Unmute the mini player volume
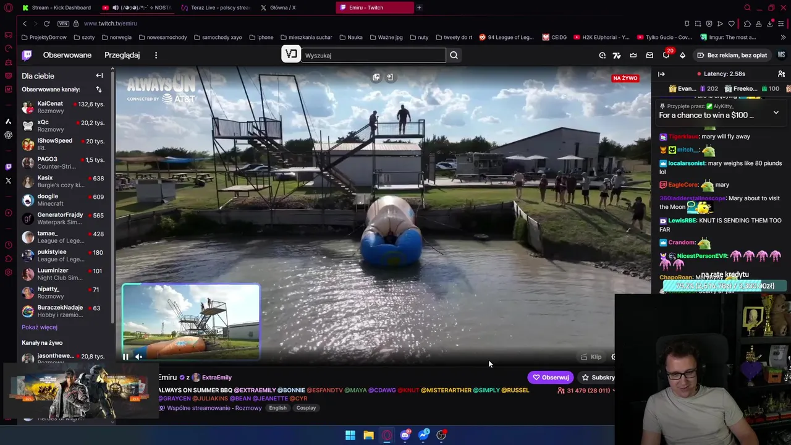The height and width of the screenshot is (445, 791). pos(138,357)
